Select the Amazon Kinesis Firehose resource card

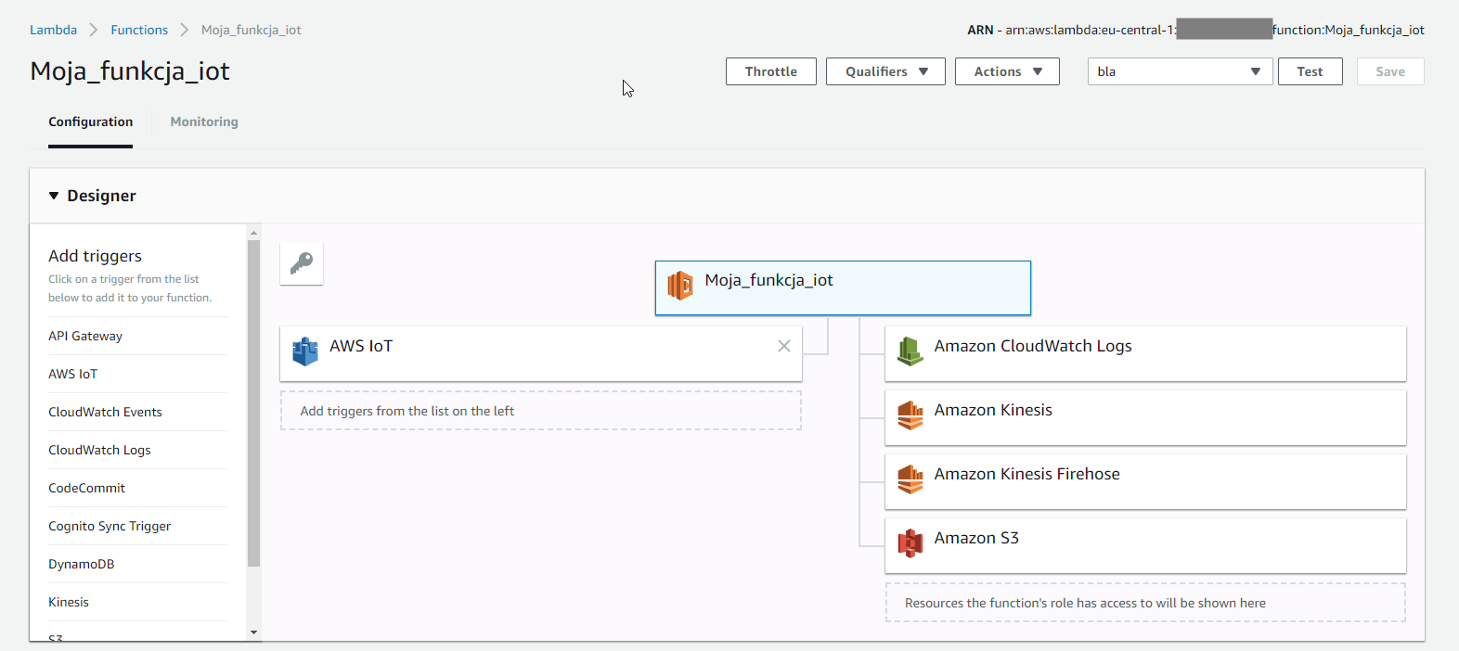[1145, 481]
